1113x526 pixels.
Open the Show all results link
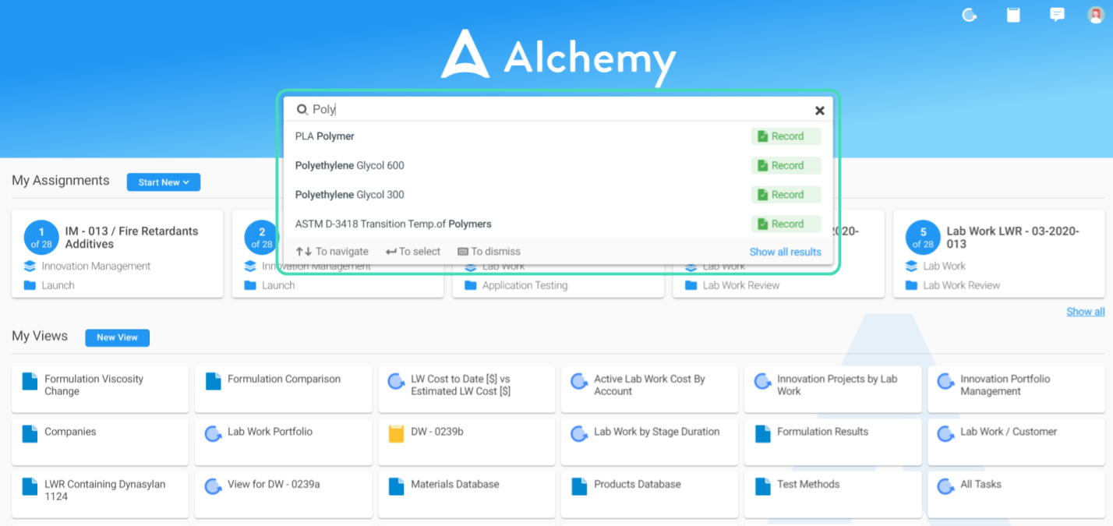coord(785,252)
